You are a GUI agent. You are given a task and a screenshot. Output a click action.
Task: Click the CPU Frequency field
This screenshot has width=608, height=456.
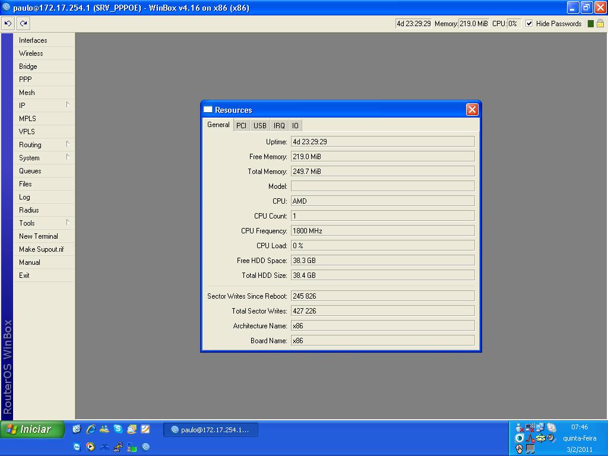click(383, 231)
